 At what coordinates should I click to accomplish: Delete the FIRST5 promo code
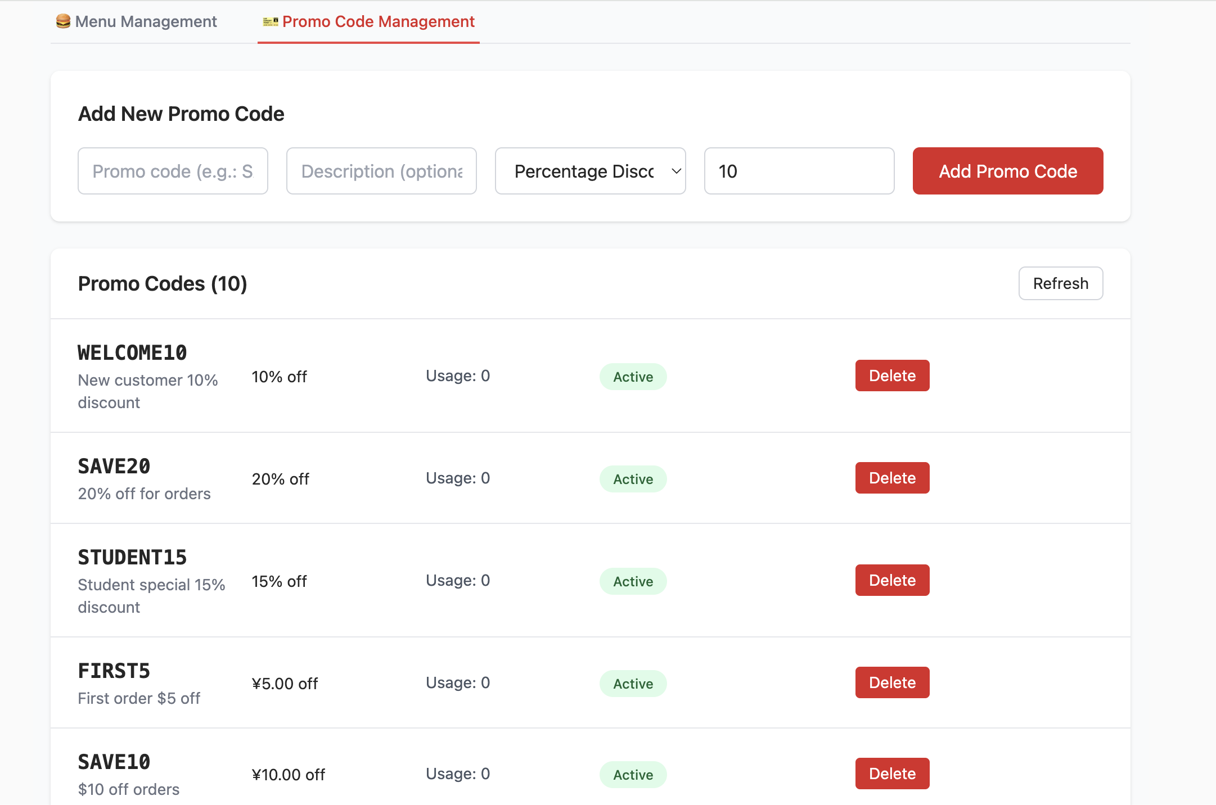(x=892, y=682)
